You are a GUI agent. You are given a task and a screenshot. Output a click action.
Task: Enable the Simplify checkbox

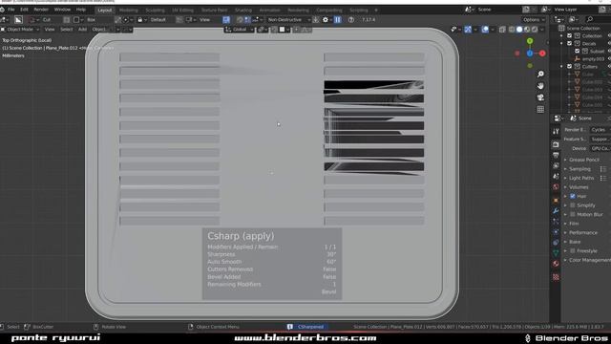pyautogui.click(x=573, y=205)
